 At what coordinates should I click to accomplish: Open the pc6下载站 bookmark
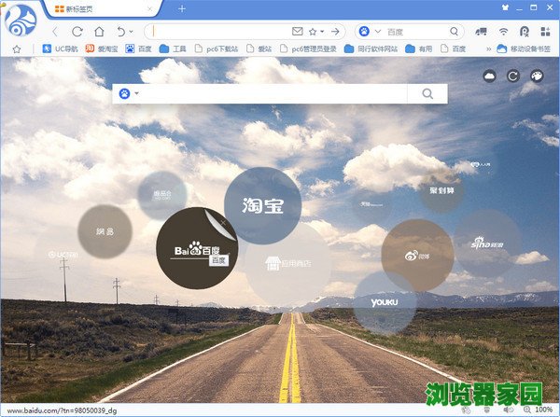pyautogui.click(x=217, y=49)
